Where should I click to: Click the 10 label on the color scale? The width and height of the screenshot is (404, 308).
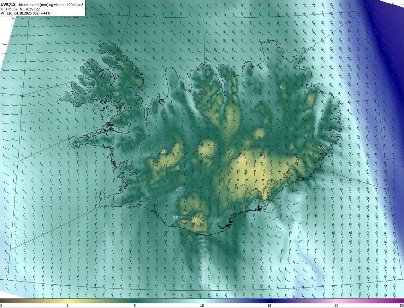pyautogui.click(x=202, y=305)
